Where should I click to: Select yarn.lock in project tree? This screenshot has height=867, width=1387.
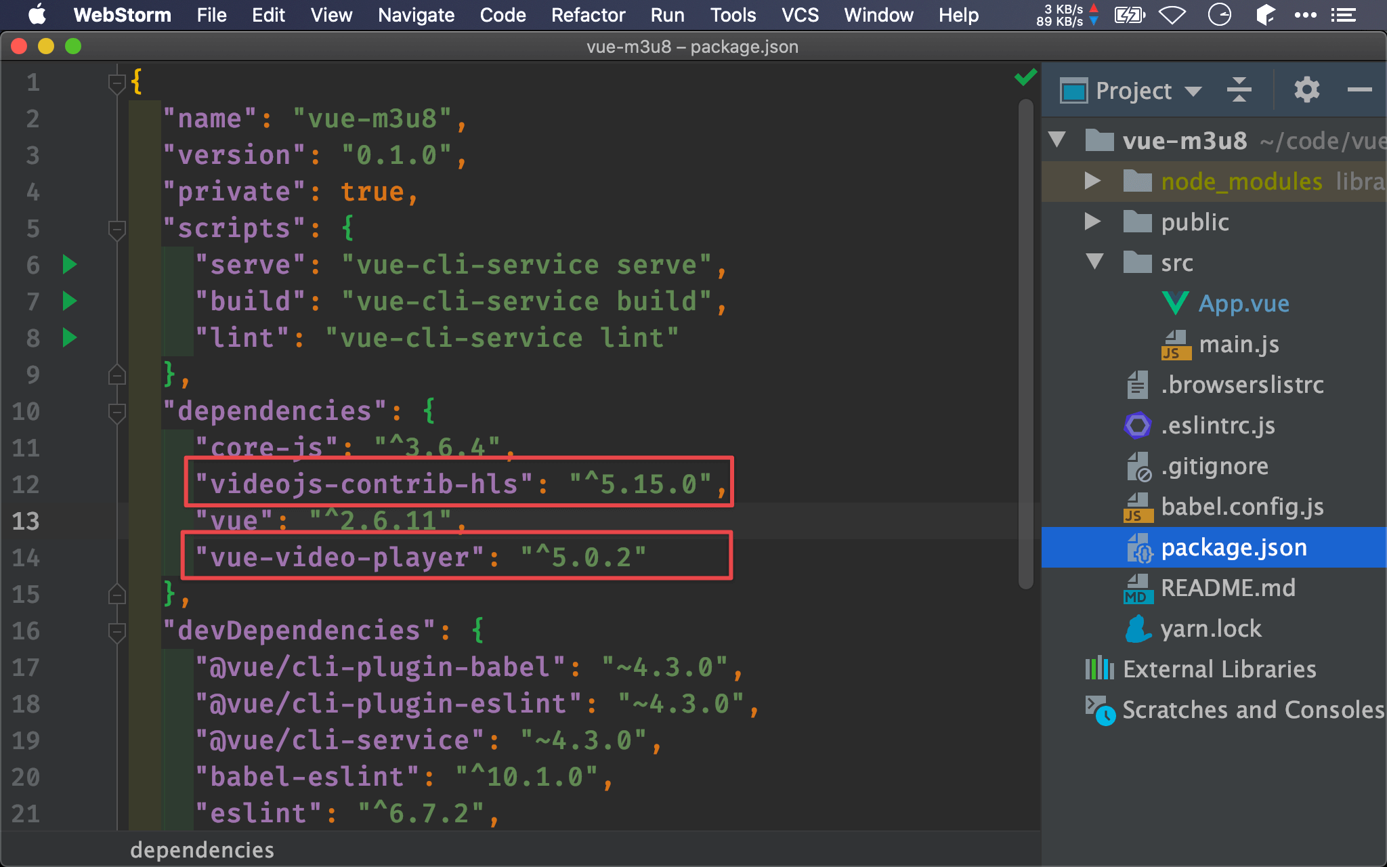(x=1211, y=629)
